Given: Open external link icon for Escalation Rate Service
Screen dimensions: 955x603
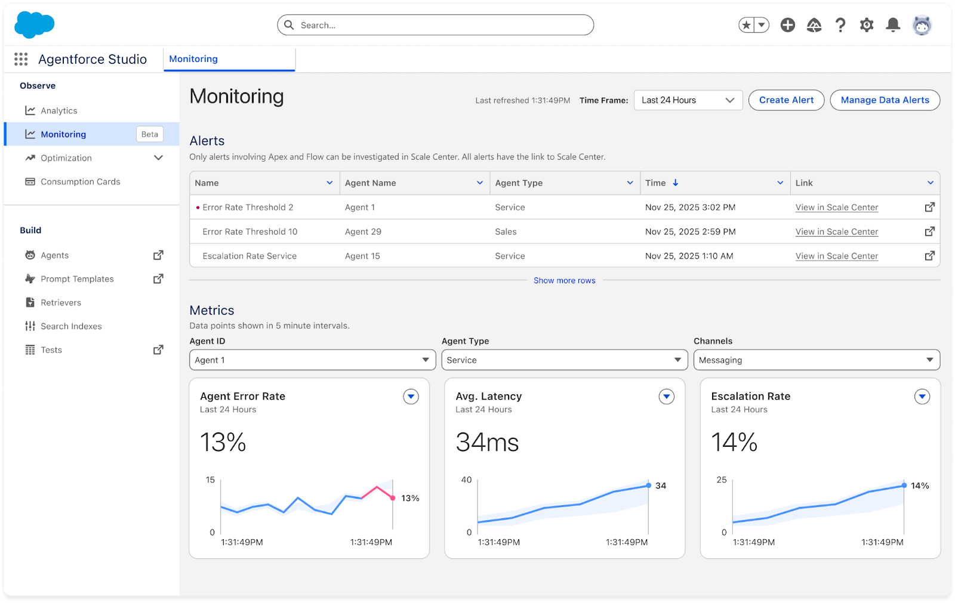Looking at the screenshot, I should pos(929,256).
